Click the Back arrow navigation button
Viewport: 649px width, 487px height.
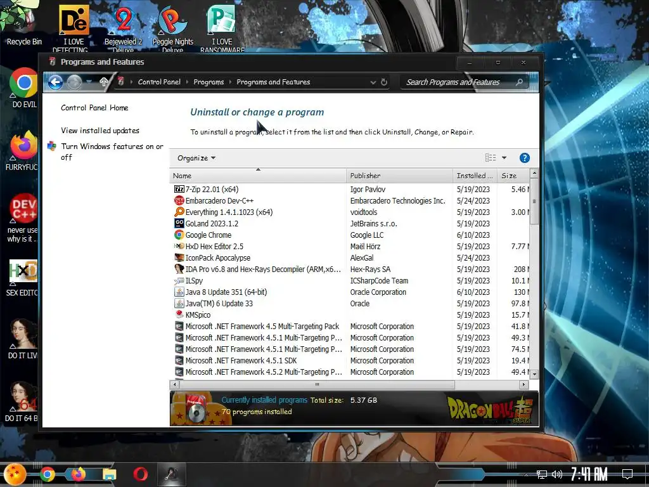click(x=56, y=82)
